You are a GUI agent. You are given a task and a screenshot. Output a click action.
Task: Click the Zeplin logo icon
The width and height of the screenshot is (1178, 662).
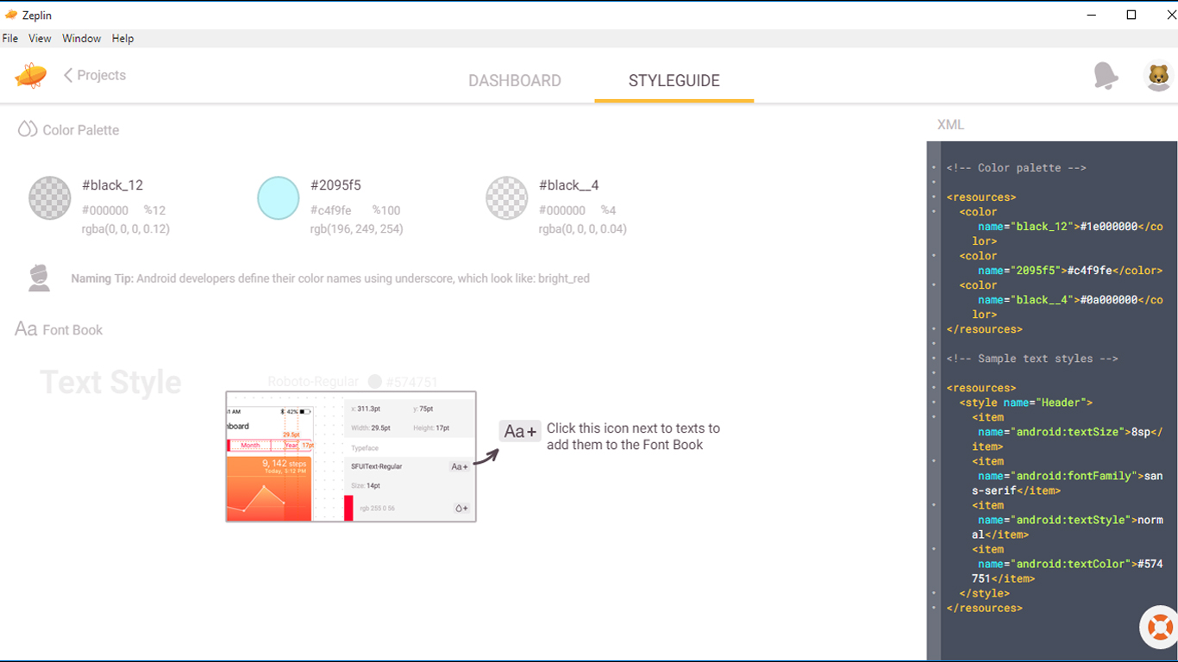32,76
